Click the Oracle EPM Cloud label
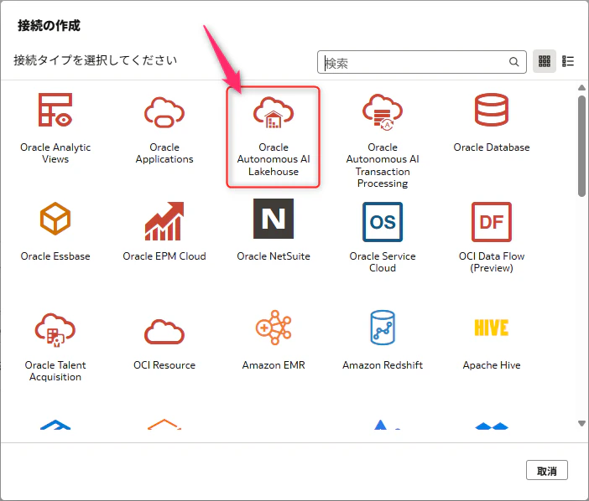The width and height of the screenshot is (589, 501). pos(164,256)
